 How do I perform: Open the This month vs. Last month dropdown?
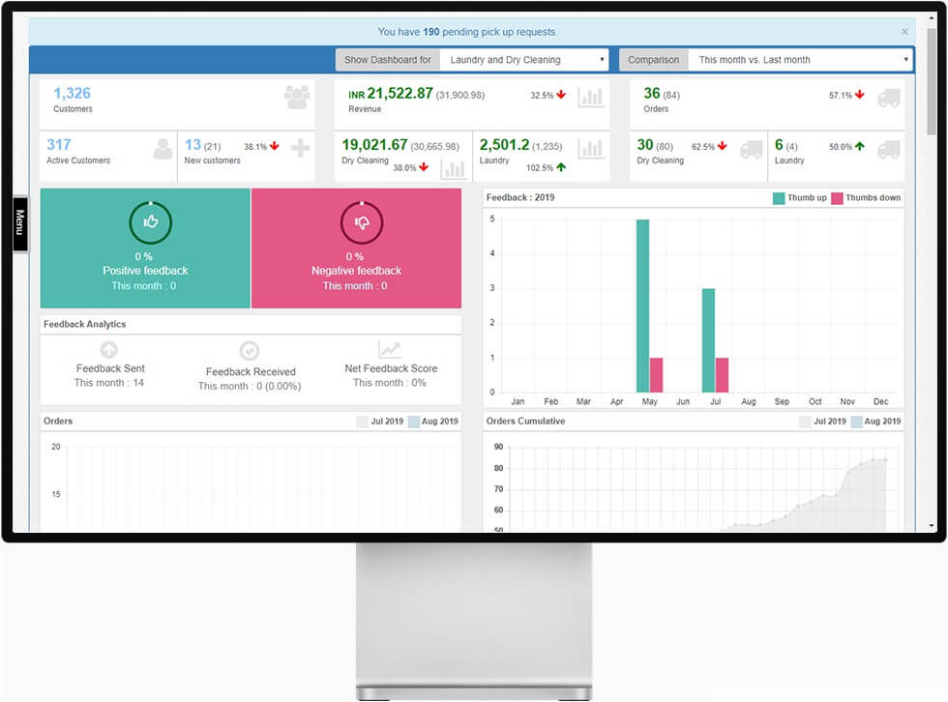coord(800,60)
